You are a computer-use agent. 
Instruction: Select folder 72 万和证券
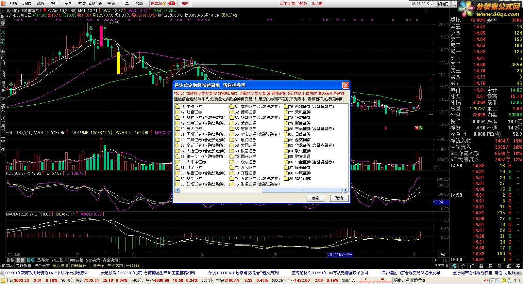(x=243, y=168)
